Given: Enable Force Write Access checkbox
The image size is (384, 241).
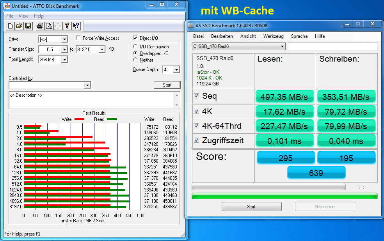Looking at the screenshot, I should (78, 38).
